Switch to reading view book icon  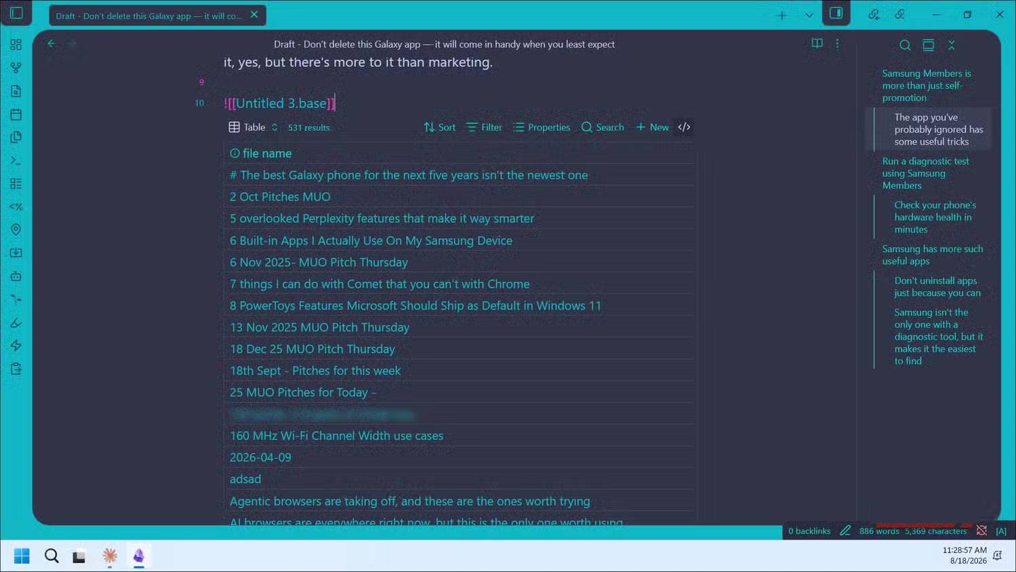pyautogui.click(x=817, y=43)
